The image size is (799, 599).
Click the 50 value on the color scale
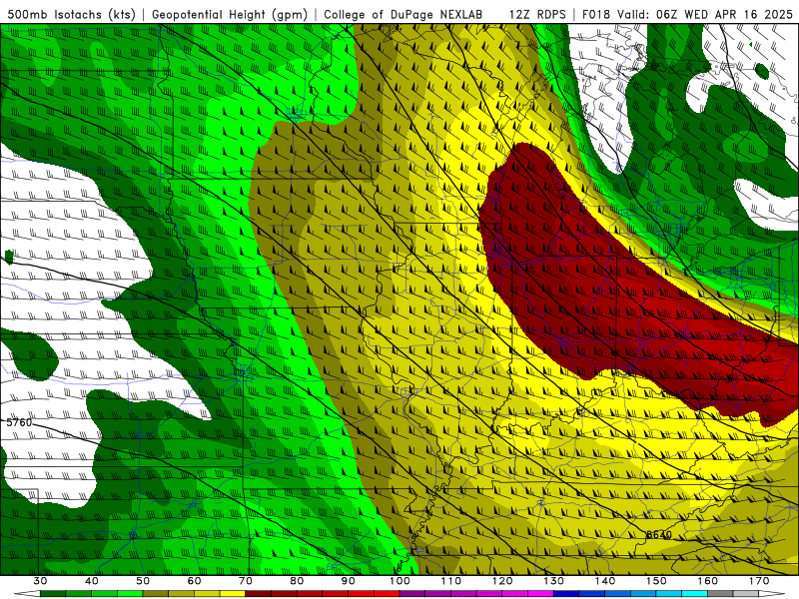pyautogui.click(x=143, y=581)
